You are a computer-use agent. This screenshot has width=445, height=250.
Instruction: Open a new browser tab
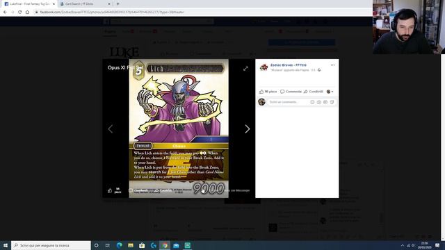[x=118, y=4]
